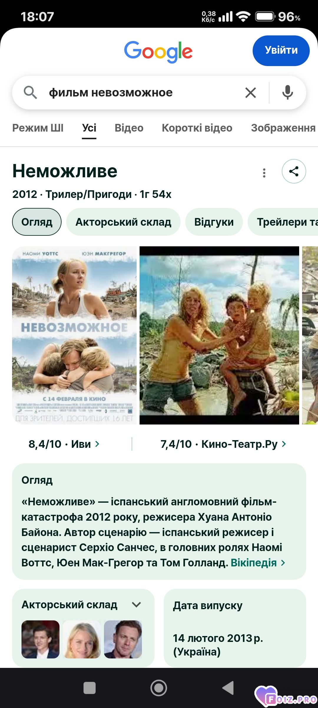Open the Невозможное movie poster thumbnail
318x708 pixels.
point(74,335)
